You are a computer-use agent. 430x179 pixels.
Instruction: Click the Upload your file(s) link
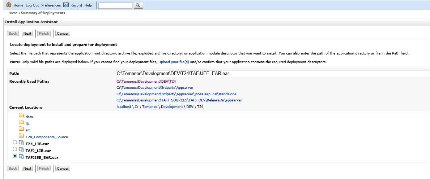point(174,62)
